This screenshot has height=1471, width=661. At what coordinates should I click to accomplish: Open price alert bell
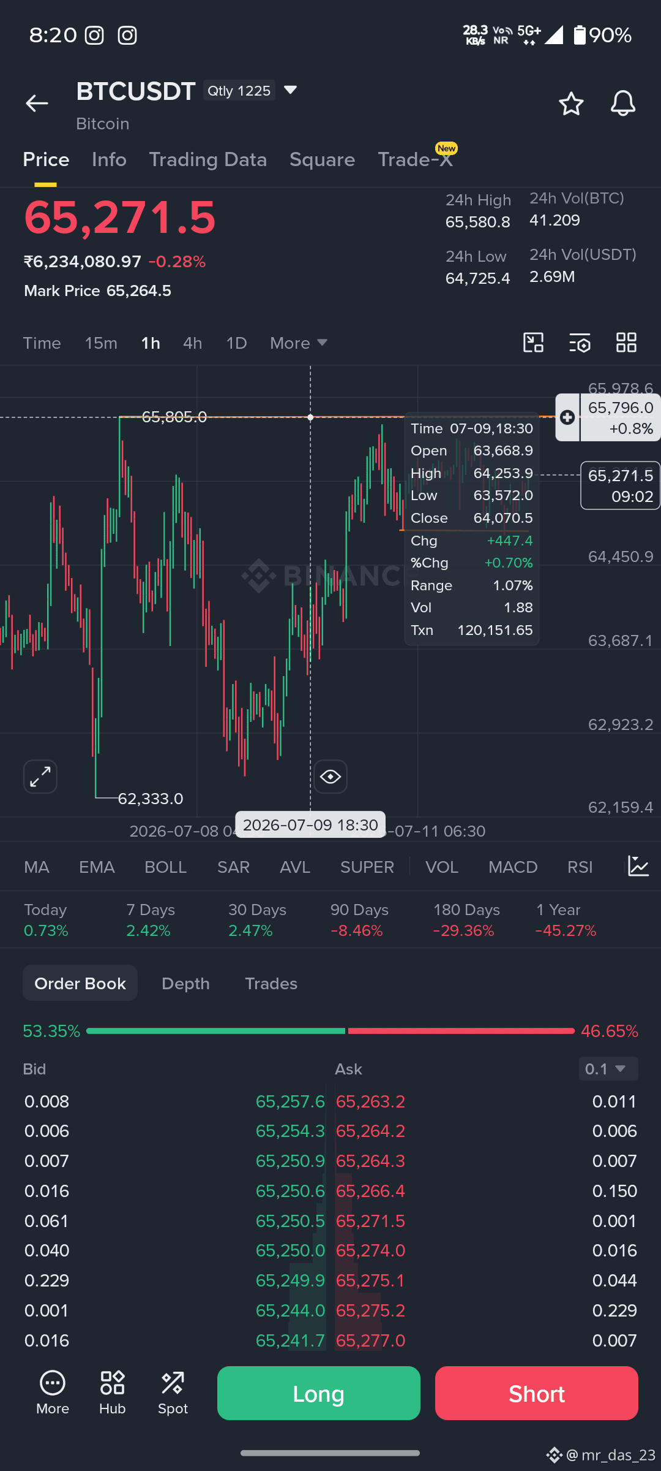(623, 104)
